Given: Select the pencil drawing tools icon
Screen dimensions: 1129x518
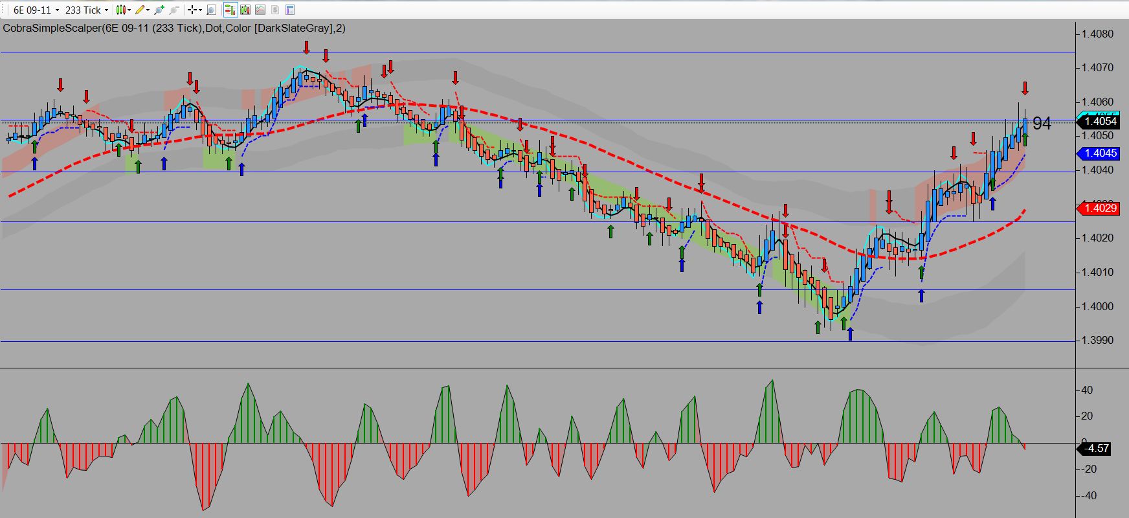Looking at the screenshot, I should pyautogui.click(x=139, y=10).
